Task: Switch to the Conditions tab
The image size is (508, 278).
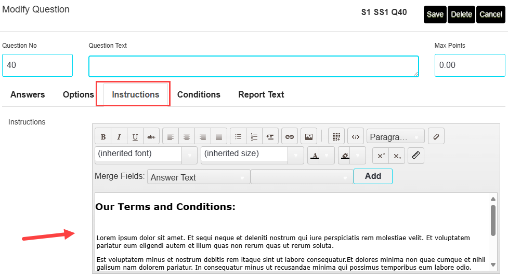Action: (199, 95)
